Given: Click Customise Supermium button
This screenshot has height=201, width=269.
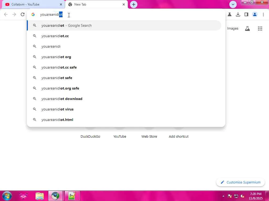Looking at the screenshot, I should pyautogui.click(x=241, y=182).
